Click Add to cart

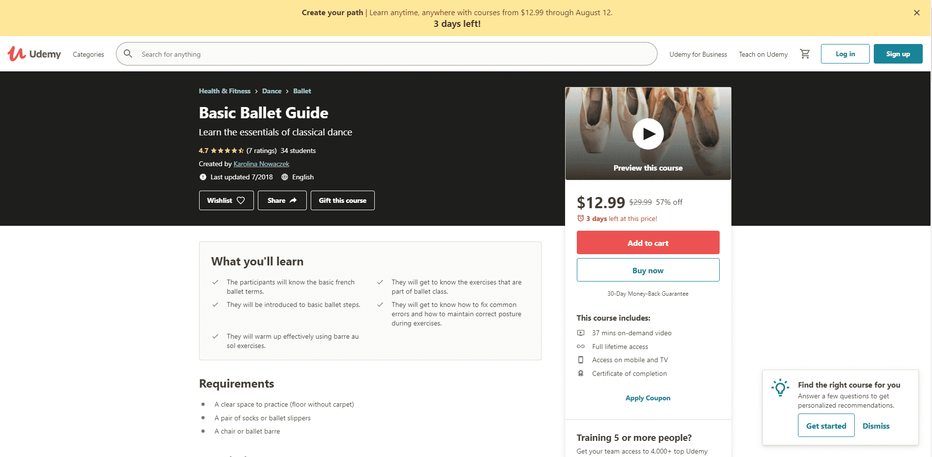click(x=648, y=242)
